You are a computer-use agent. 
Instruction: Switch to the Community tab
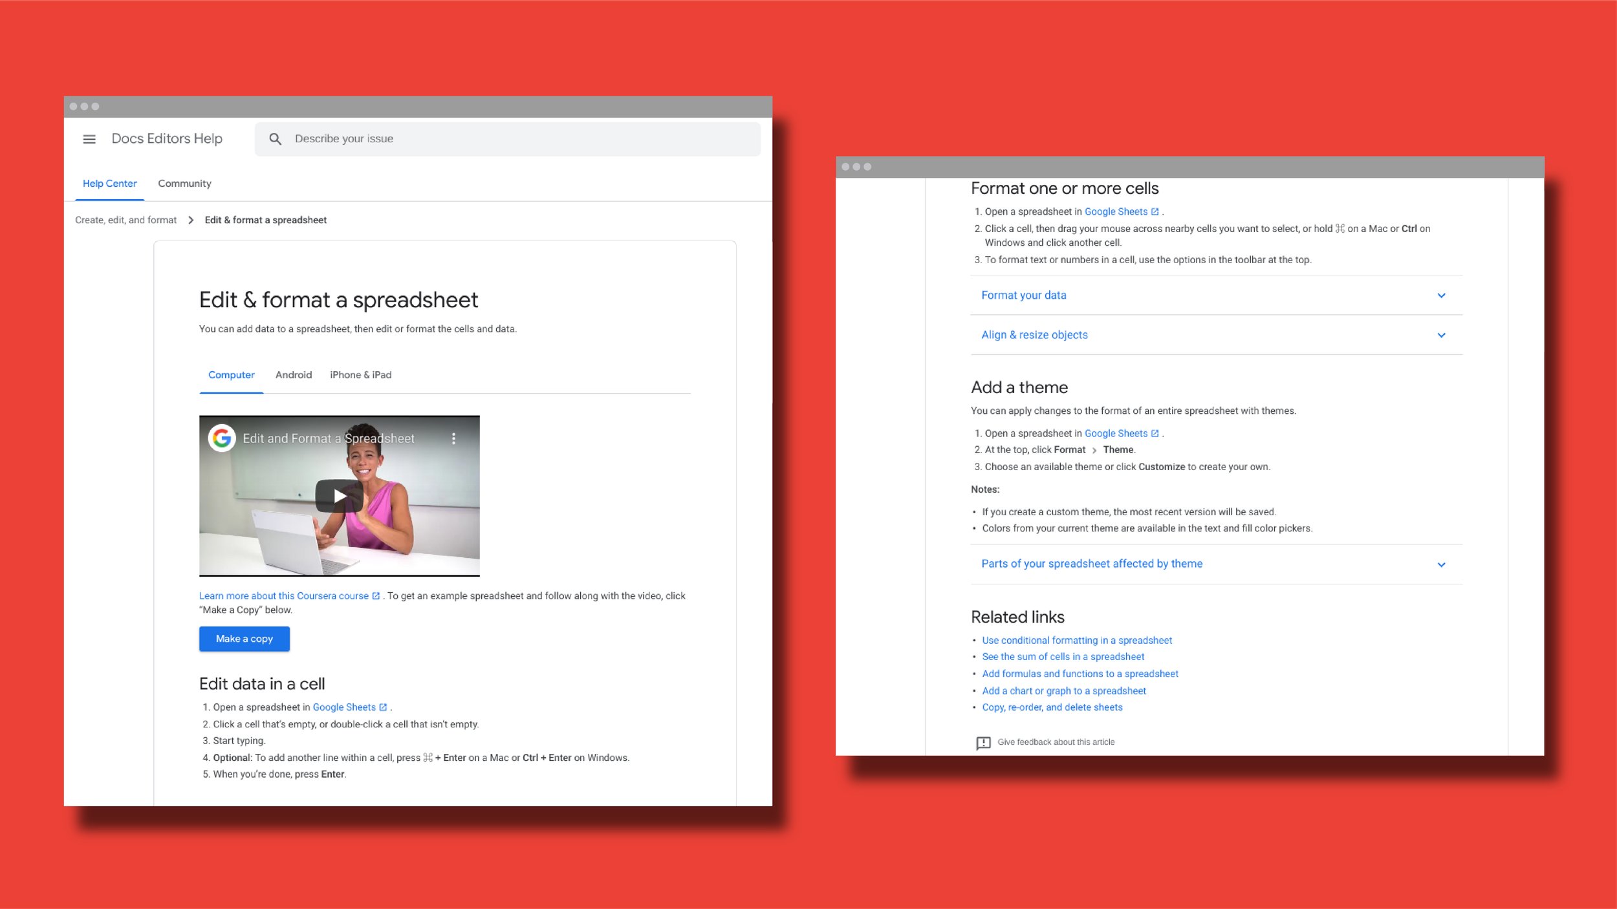tap(184, 184)
